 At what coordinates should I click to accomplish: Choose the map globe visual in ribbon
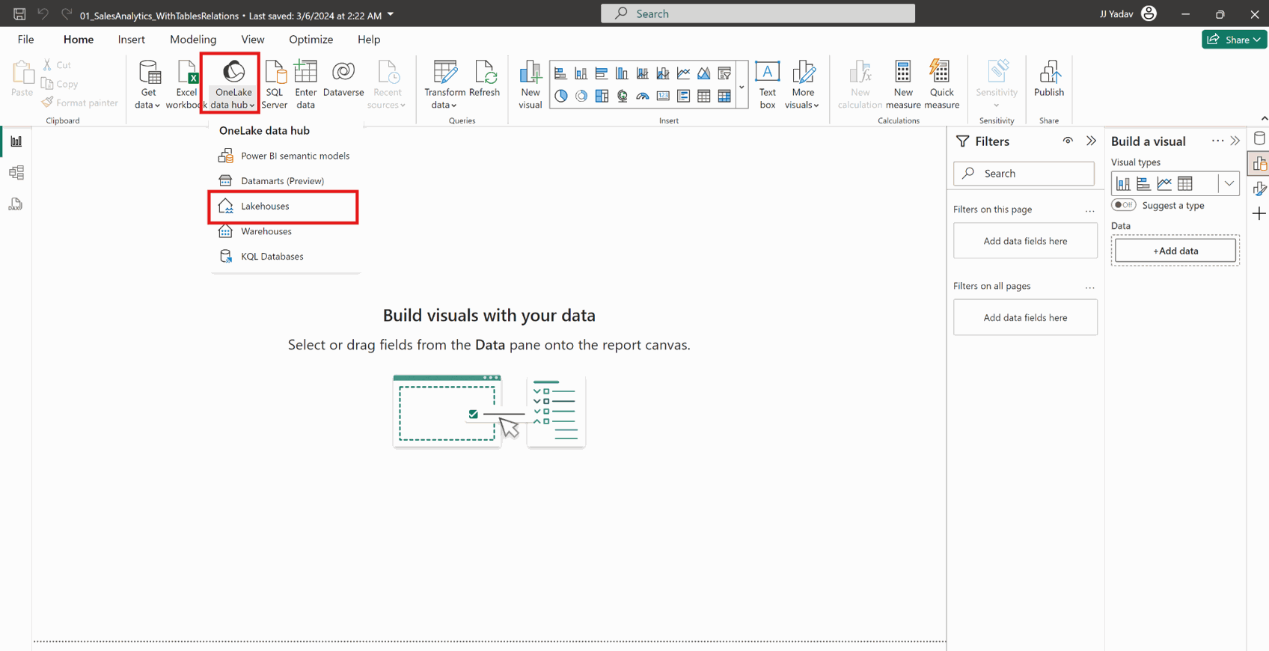tap(623, 96)
